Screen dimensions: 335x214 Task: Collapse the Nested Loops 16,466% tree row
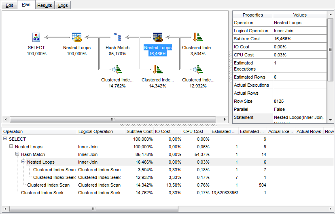click(23, 162)
